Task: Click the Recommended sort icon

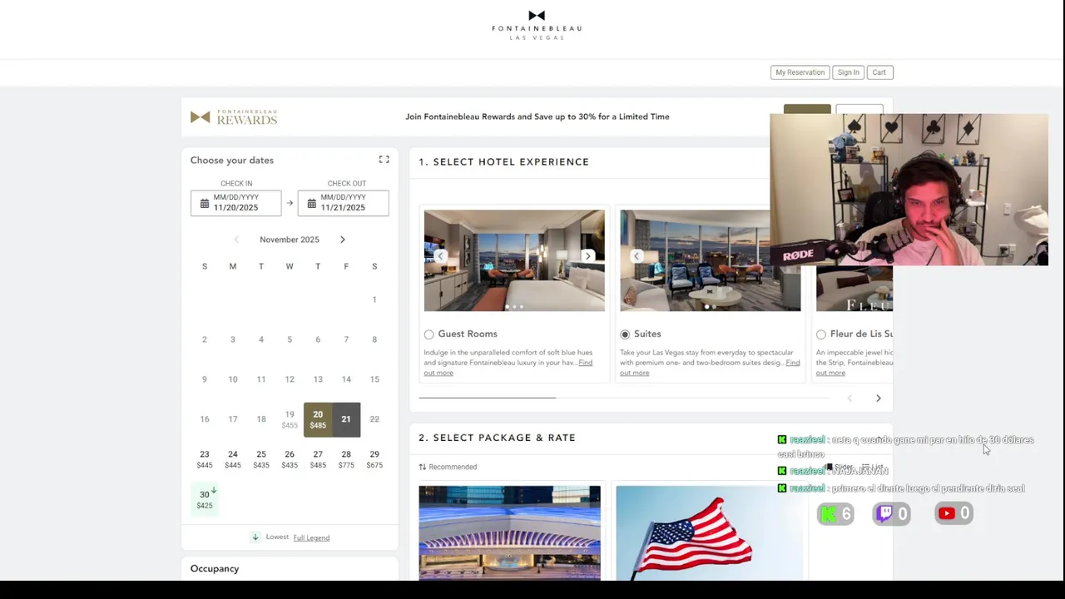Action: click(423, 467)
